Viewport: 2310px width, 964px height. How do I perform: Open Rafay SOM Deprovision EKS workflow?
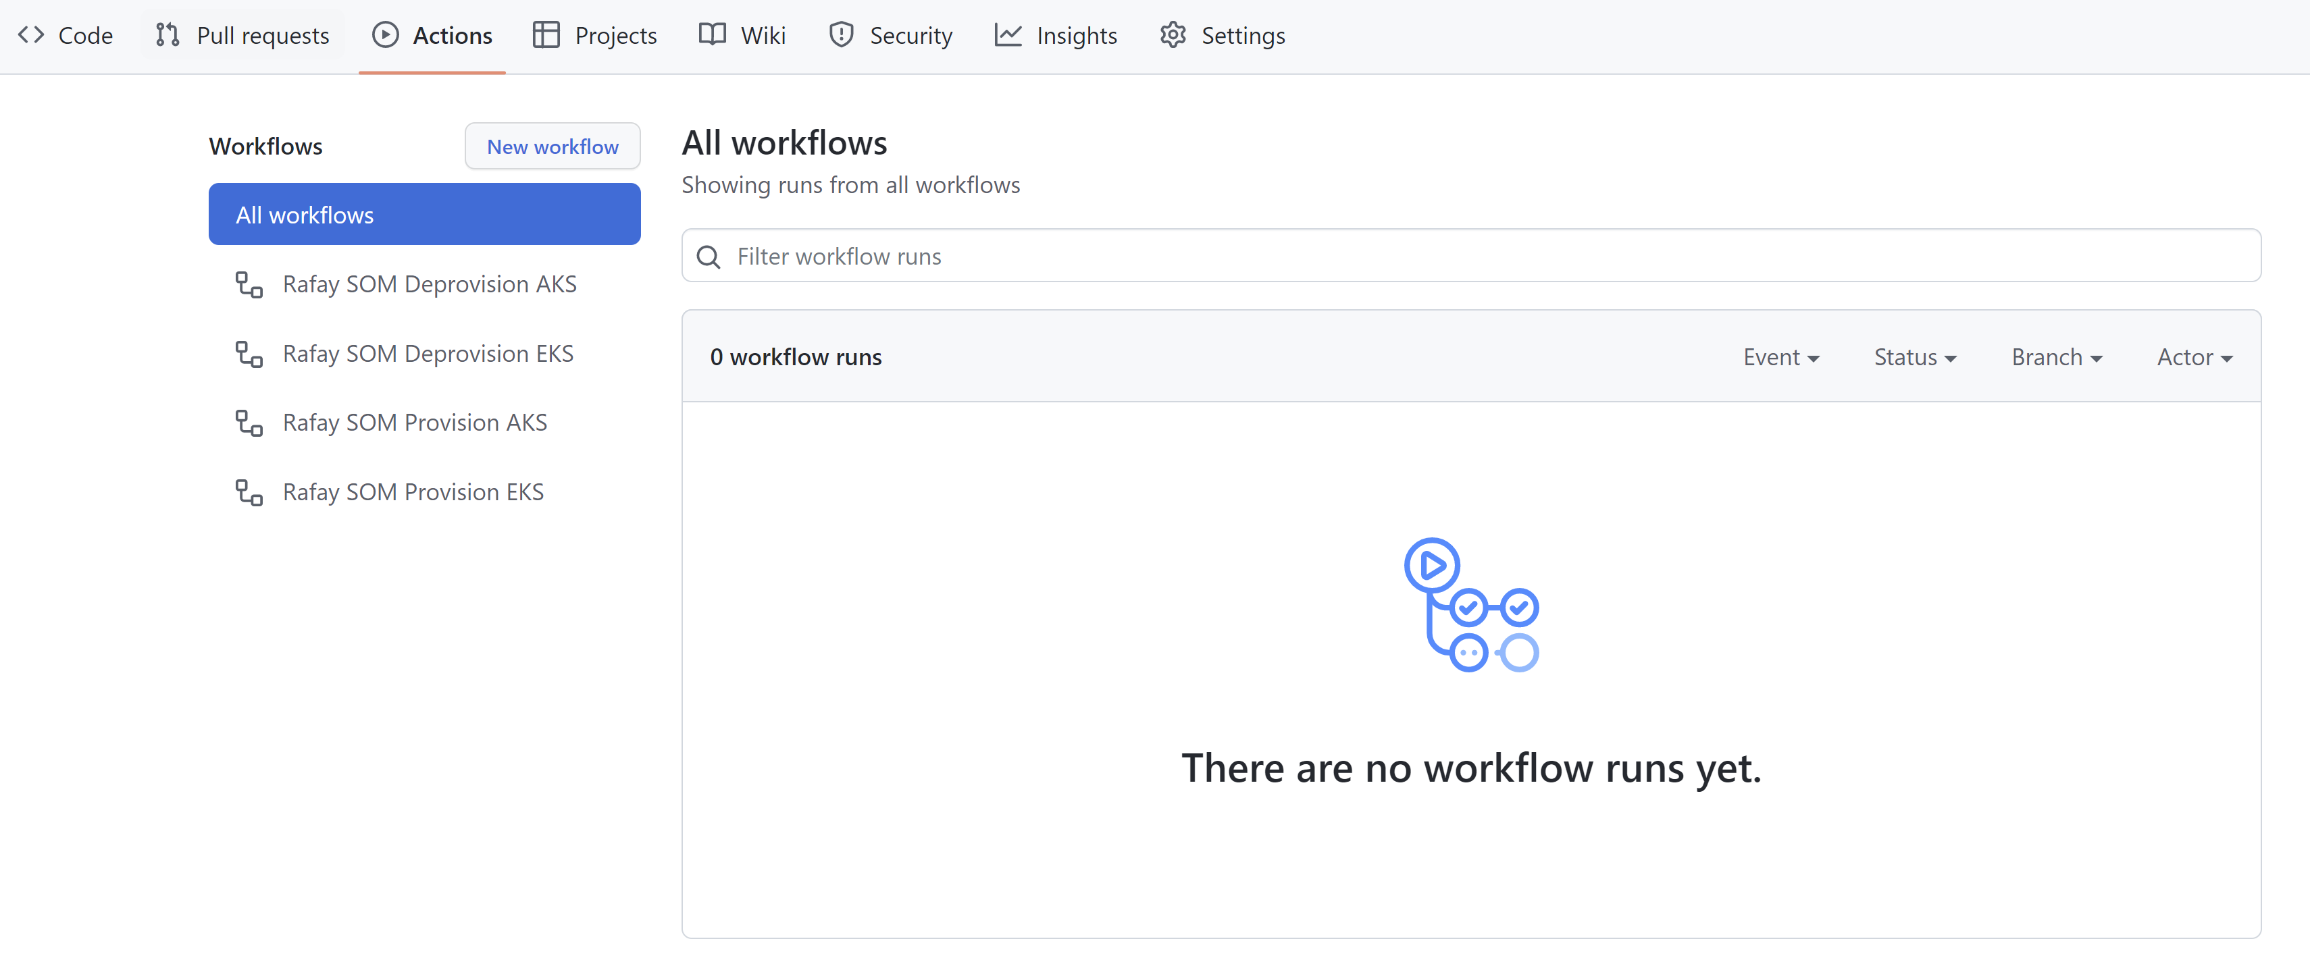coord(425,354)
